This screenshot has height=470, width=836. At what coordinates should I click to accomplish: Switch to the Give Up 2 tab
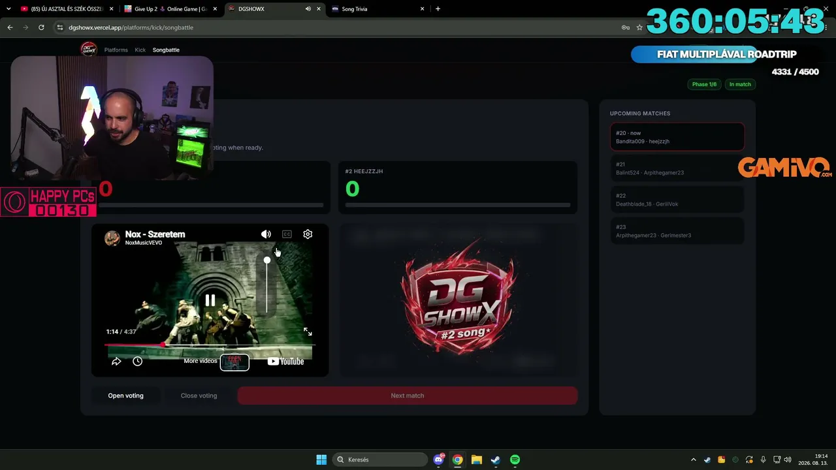170,9
